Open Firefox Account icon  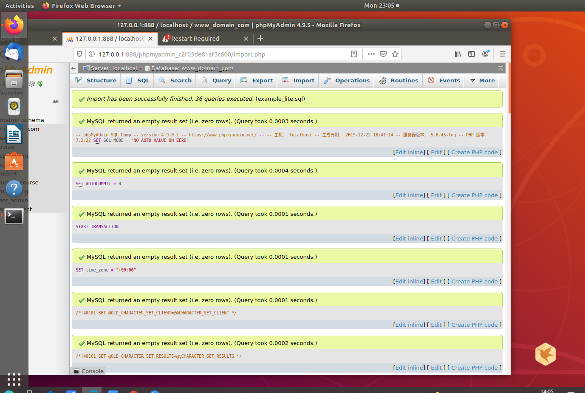[485, 54]
